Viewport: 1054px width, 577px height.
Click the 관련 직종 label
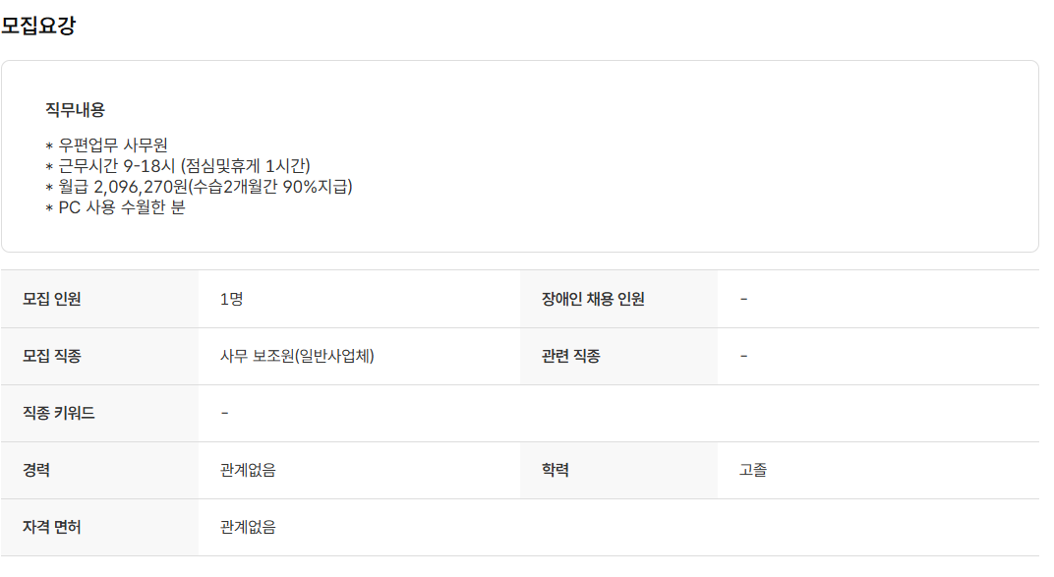coord(570,356)
